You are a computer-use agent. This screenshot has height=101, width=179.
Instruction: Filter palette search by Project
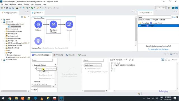click(x=156, y=20)
